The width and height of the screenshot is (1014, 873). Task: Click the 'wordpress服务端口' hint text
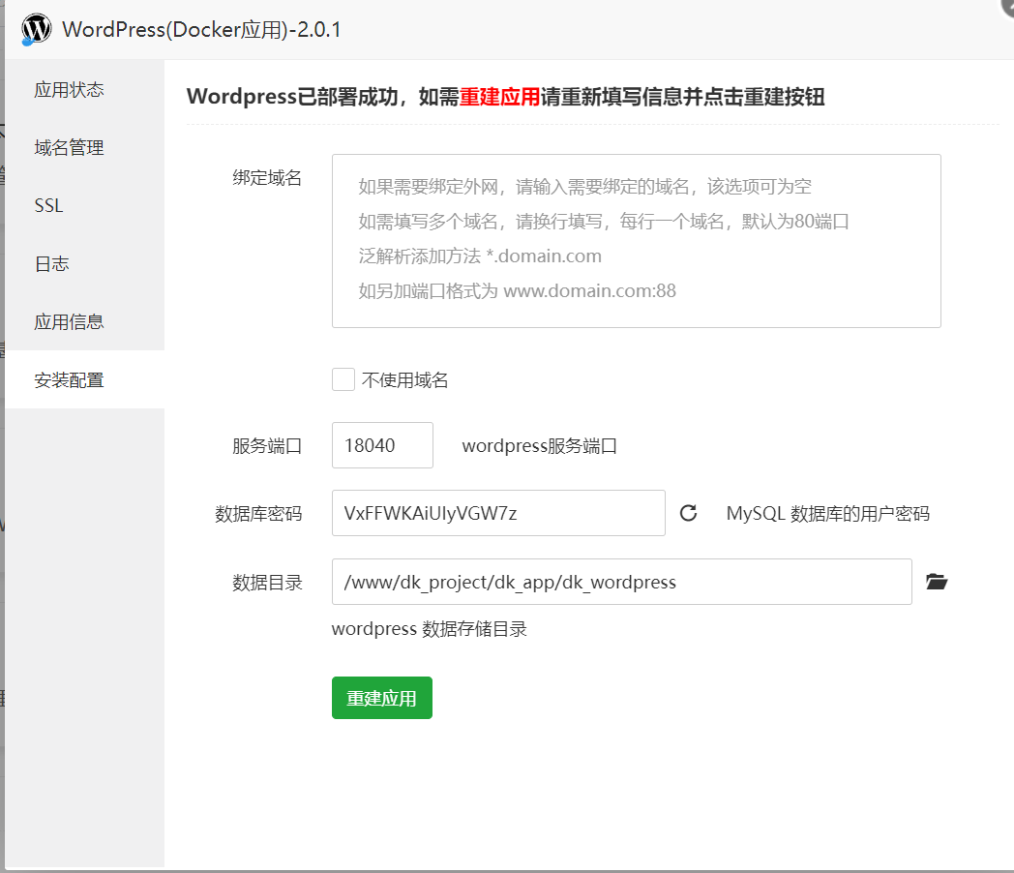click(539, 446)
